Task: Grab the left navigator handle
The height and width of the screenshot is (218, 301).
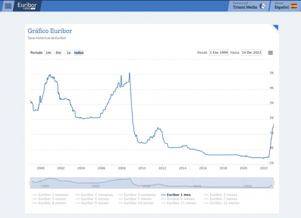Action: (x=30, y=183)
